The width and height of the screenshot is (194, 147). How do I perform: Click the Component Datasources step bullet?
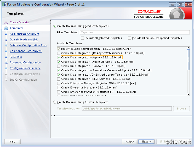(6, 51)
